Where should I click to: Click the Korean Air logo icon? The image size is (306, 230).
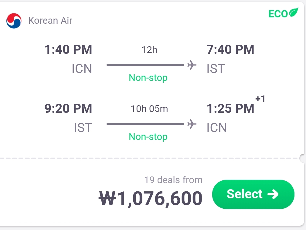click(x=14, y=21)
